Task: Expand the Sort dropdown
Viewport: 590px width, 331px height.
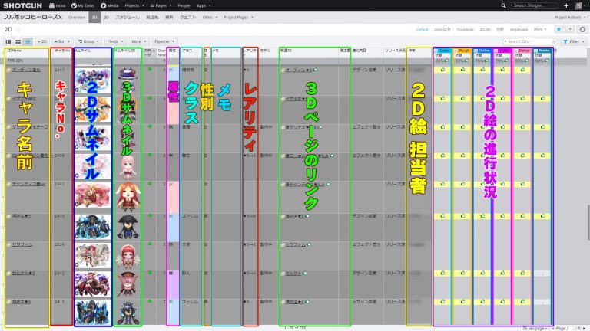Action: 62,41
